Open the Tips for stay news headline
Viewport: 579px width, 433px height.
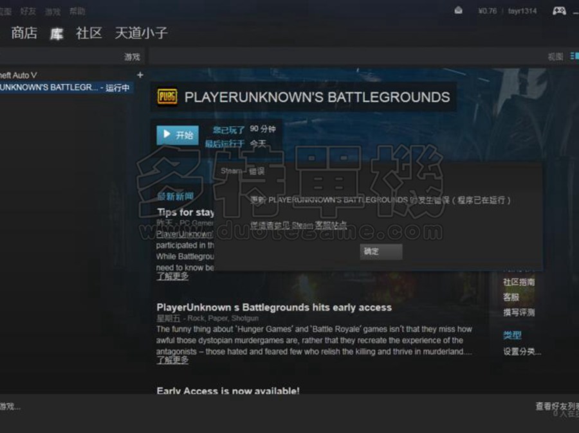185,213
